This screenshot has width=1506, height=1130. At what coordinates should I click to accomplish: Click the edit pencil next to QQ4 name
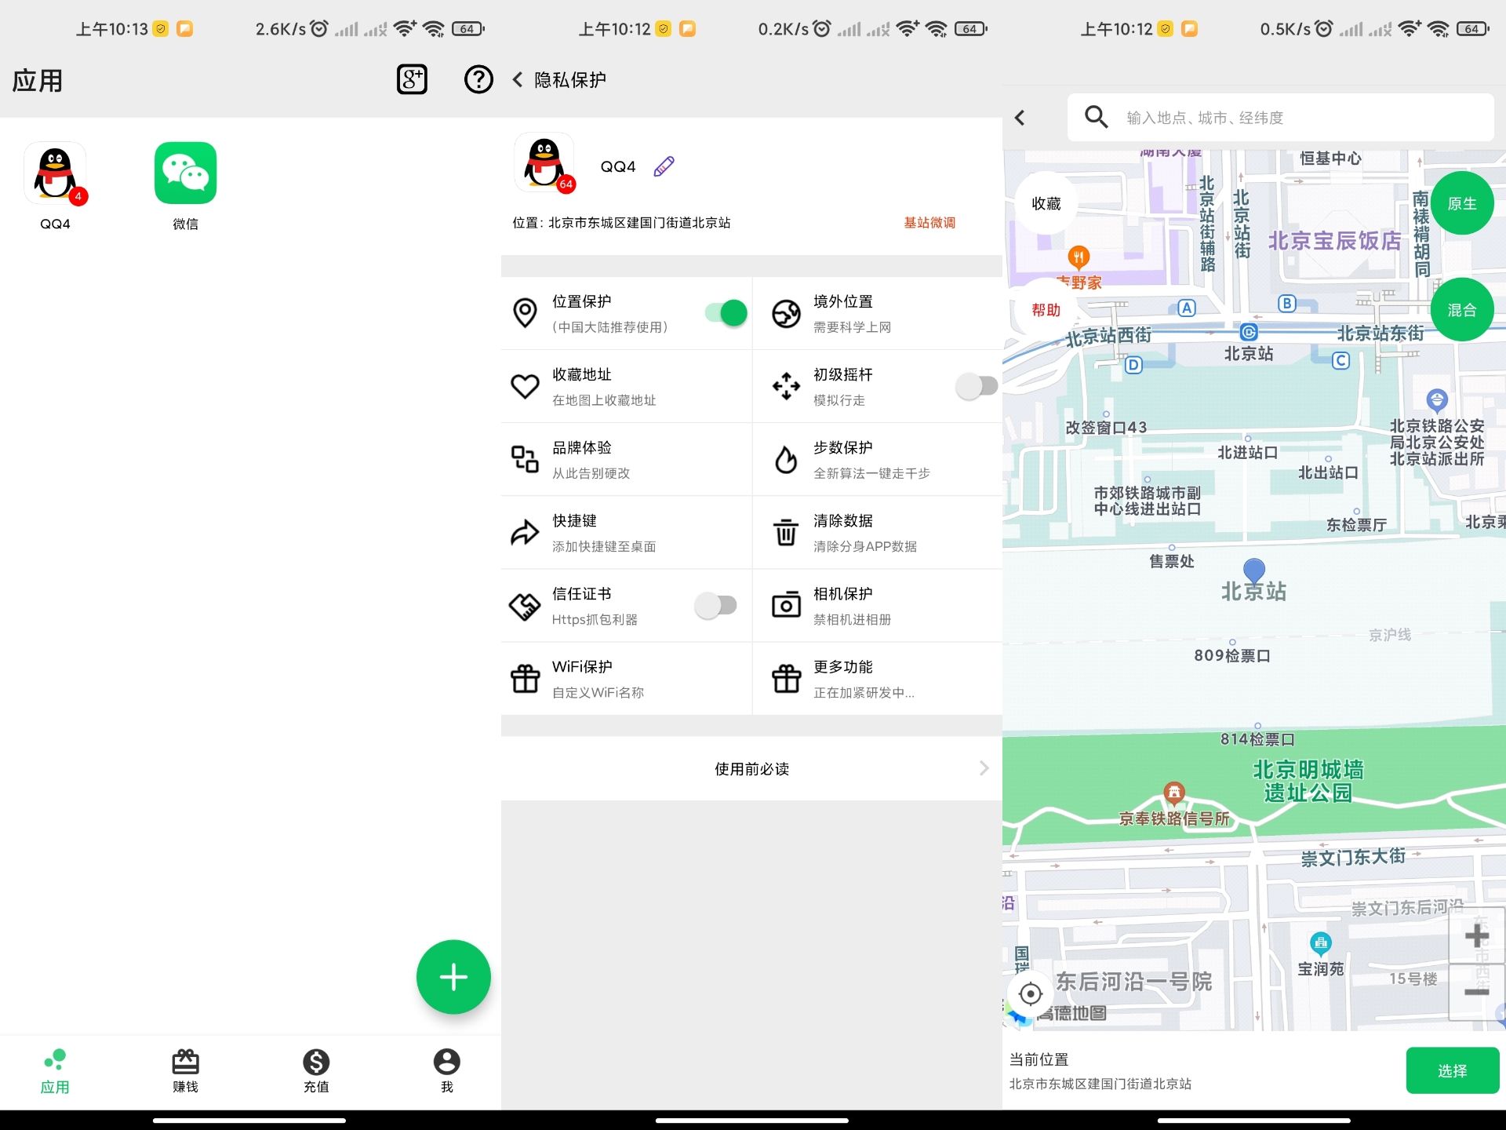663,166
